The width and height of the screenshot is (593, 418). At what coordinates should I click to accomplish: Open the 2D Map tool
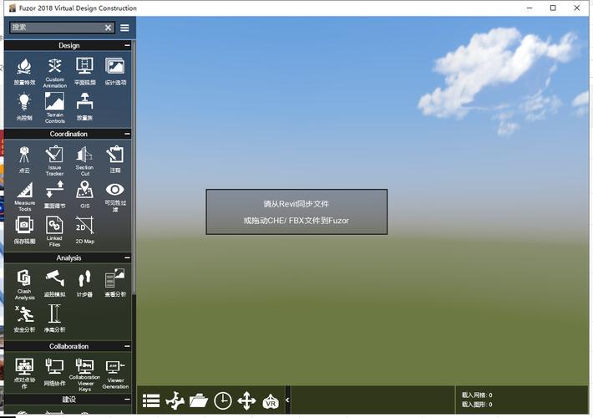[84, 230]
